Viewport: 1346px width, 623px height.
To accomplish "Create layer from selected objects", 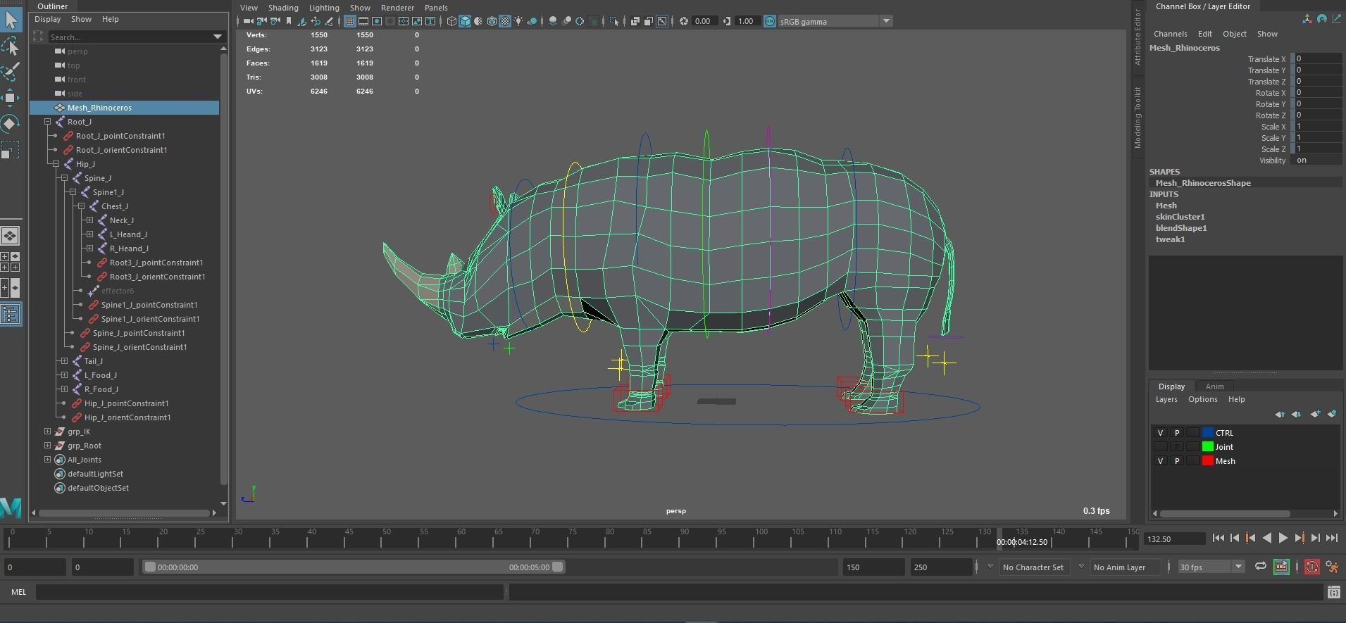I will click(x=1331, y=414).
